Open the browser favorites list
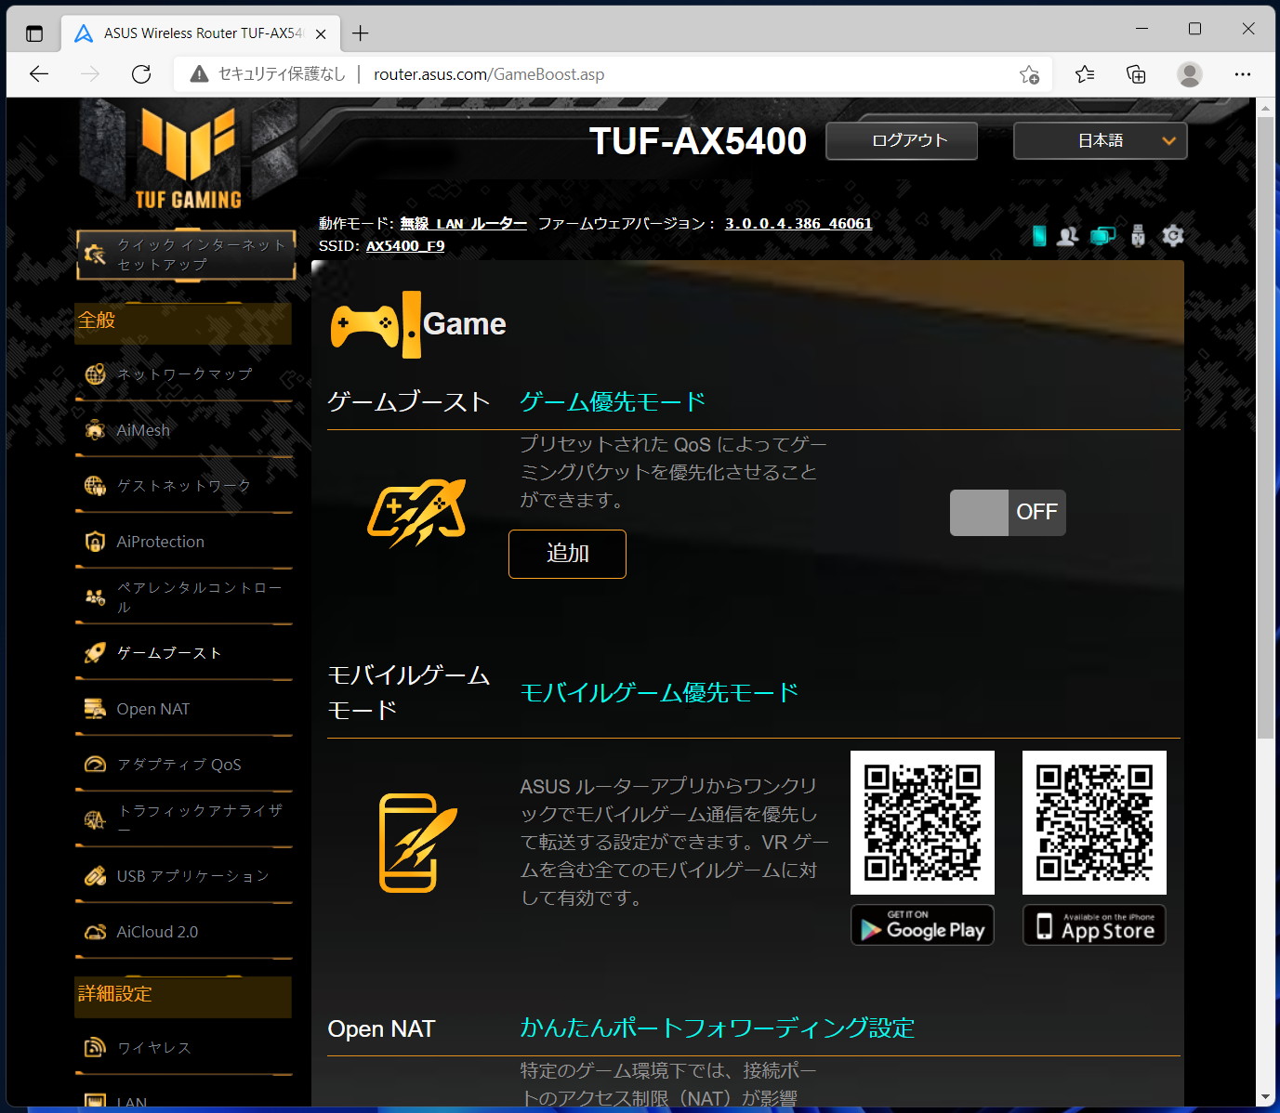This screenshot has width=1280, height=1113. coord(1085,74)
